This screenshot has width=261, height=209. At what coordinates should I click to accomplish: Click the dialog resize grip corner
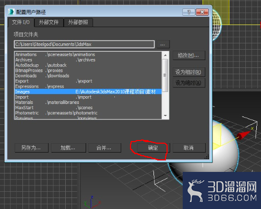pos(207,157)
